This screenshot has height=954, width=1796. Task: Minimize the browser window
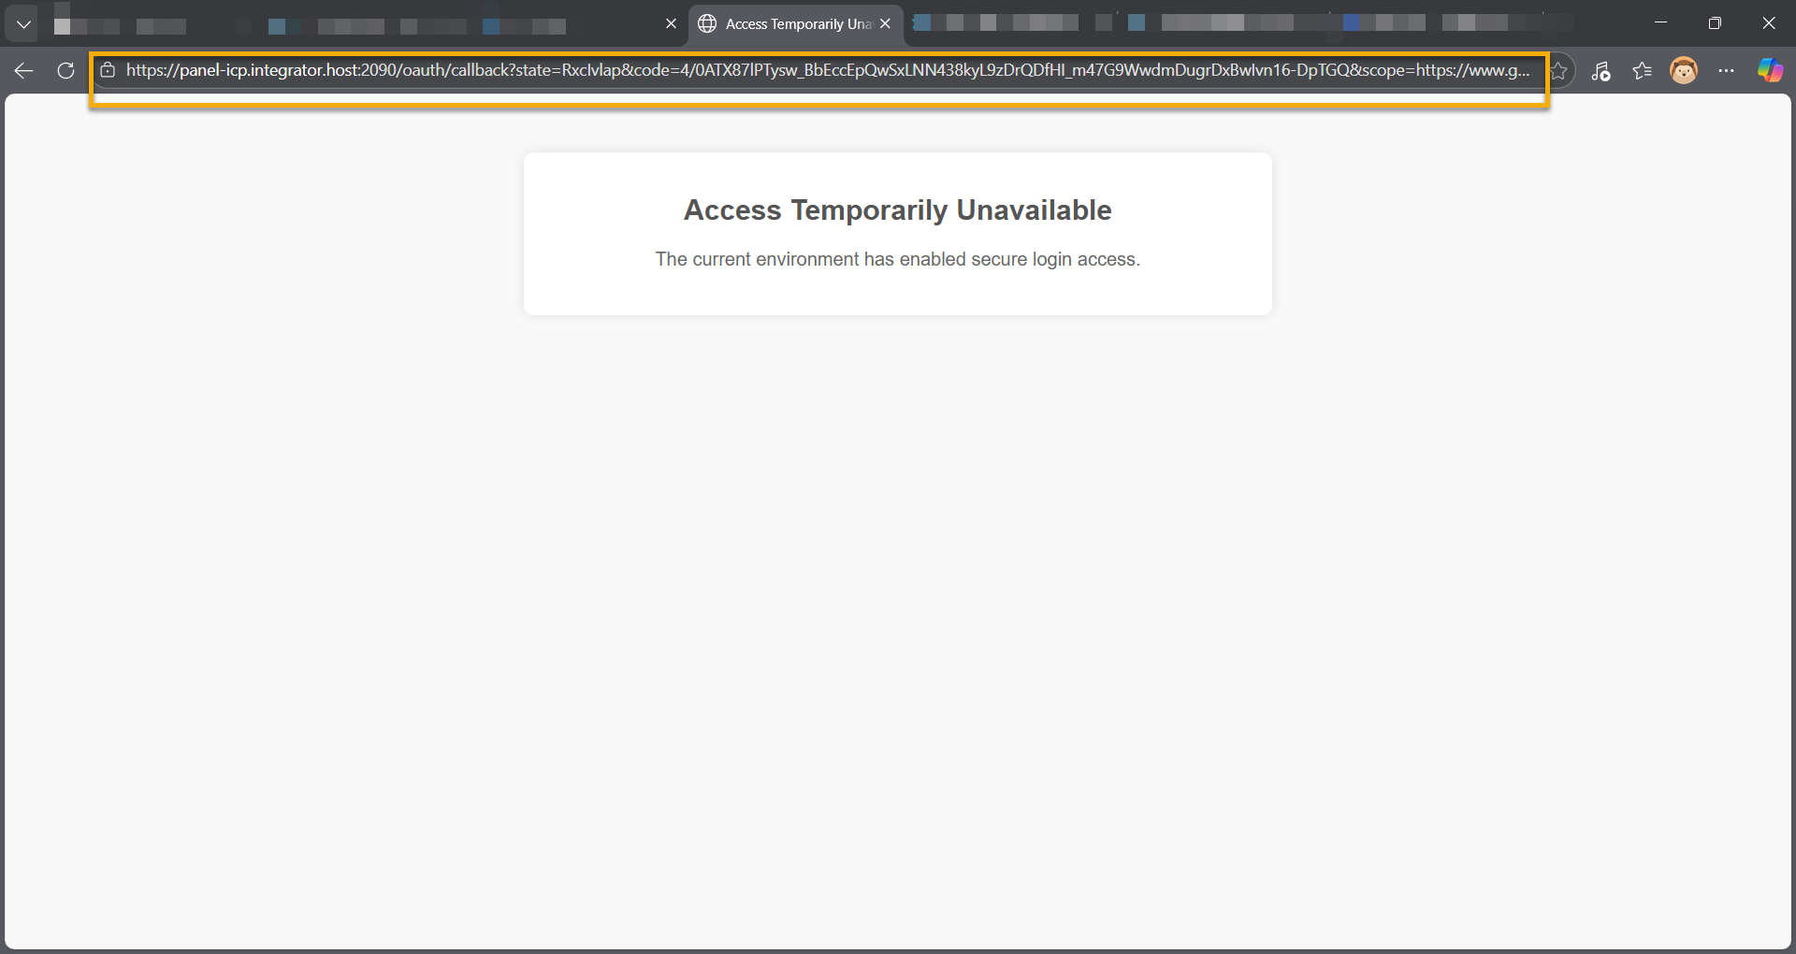[1661, 23]
